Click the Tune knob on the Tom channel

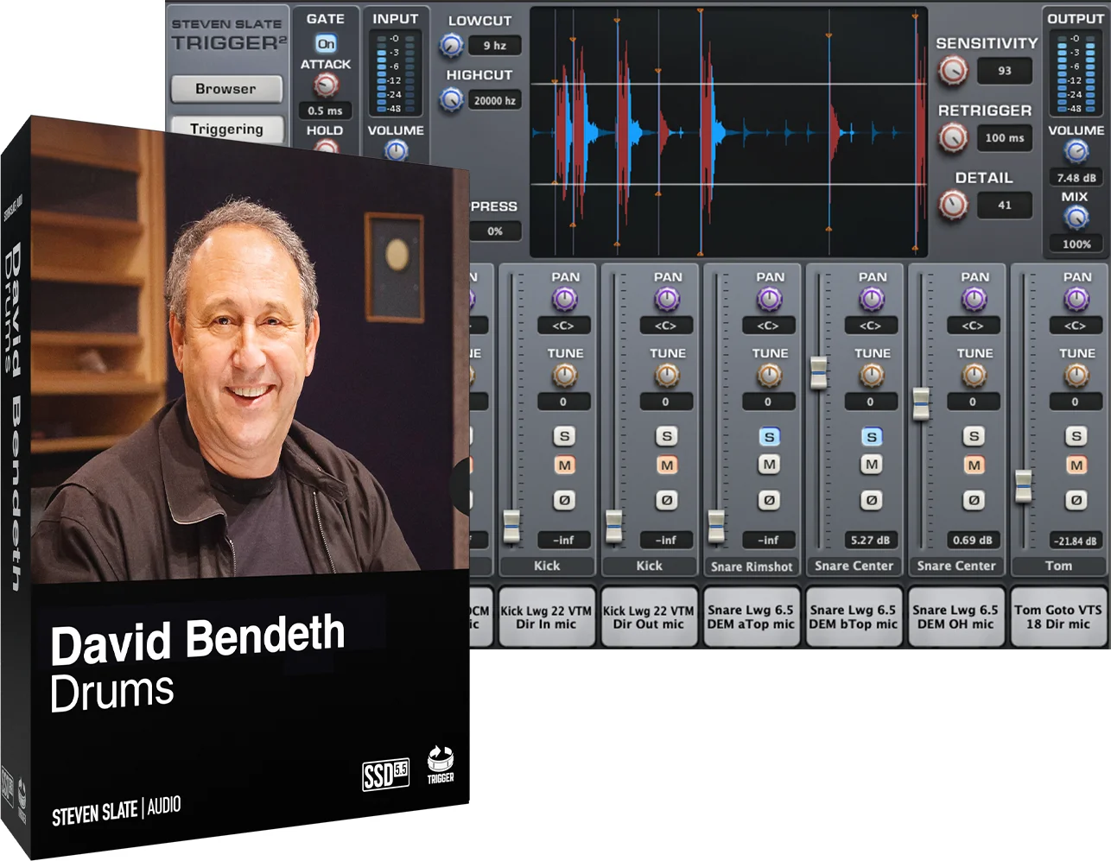[1076, 376]
